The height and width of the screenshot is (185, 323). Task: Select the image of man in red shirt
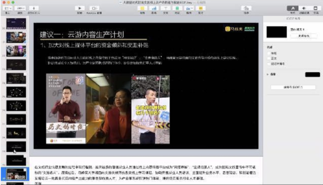(x=66, y=108)
